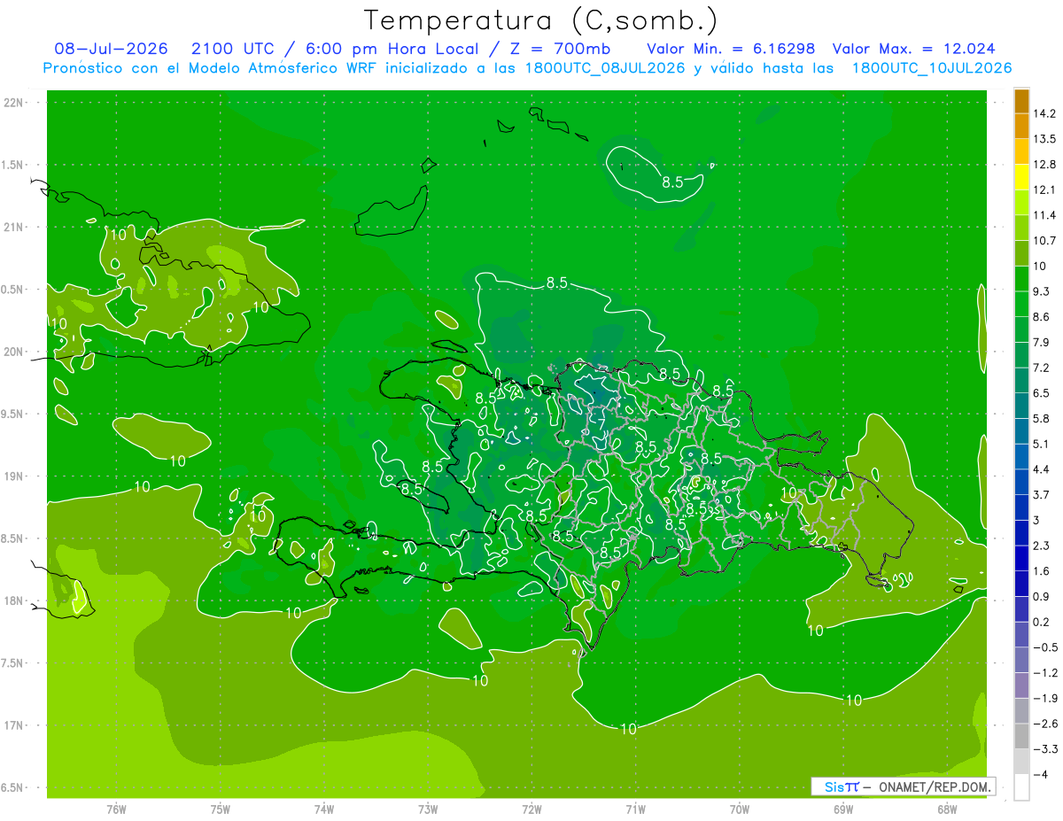This screenshot has height=821, width=1063.
Task: Click the '7.9' color bar value
Action: (1041, 342)
